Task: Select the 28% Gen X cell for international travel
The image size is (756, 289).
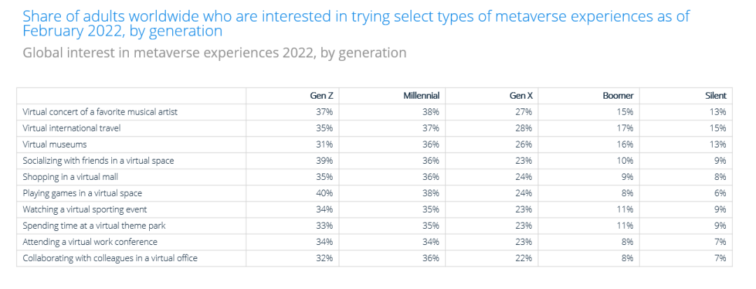Action: tap(524, 128)
